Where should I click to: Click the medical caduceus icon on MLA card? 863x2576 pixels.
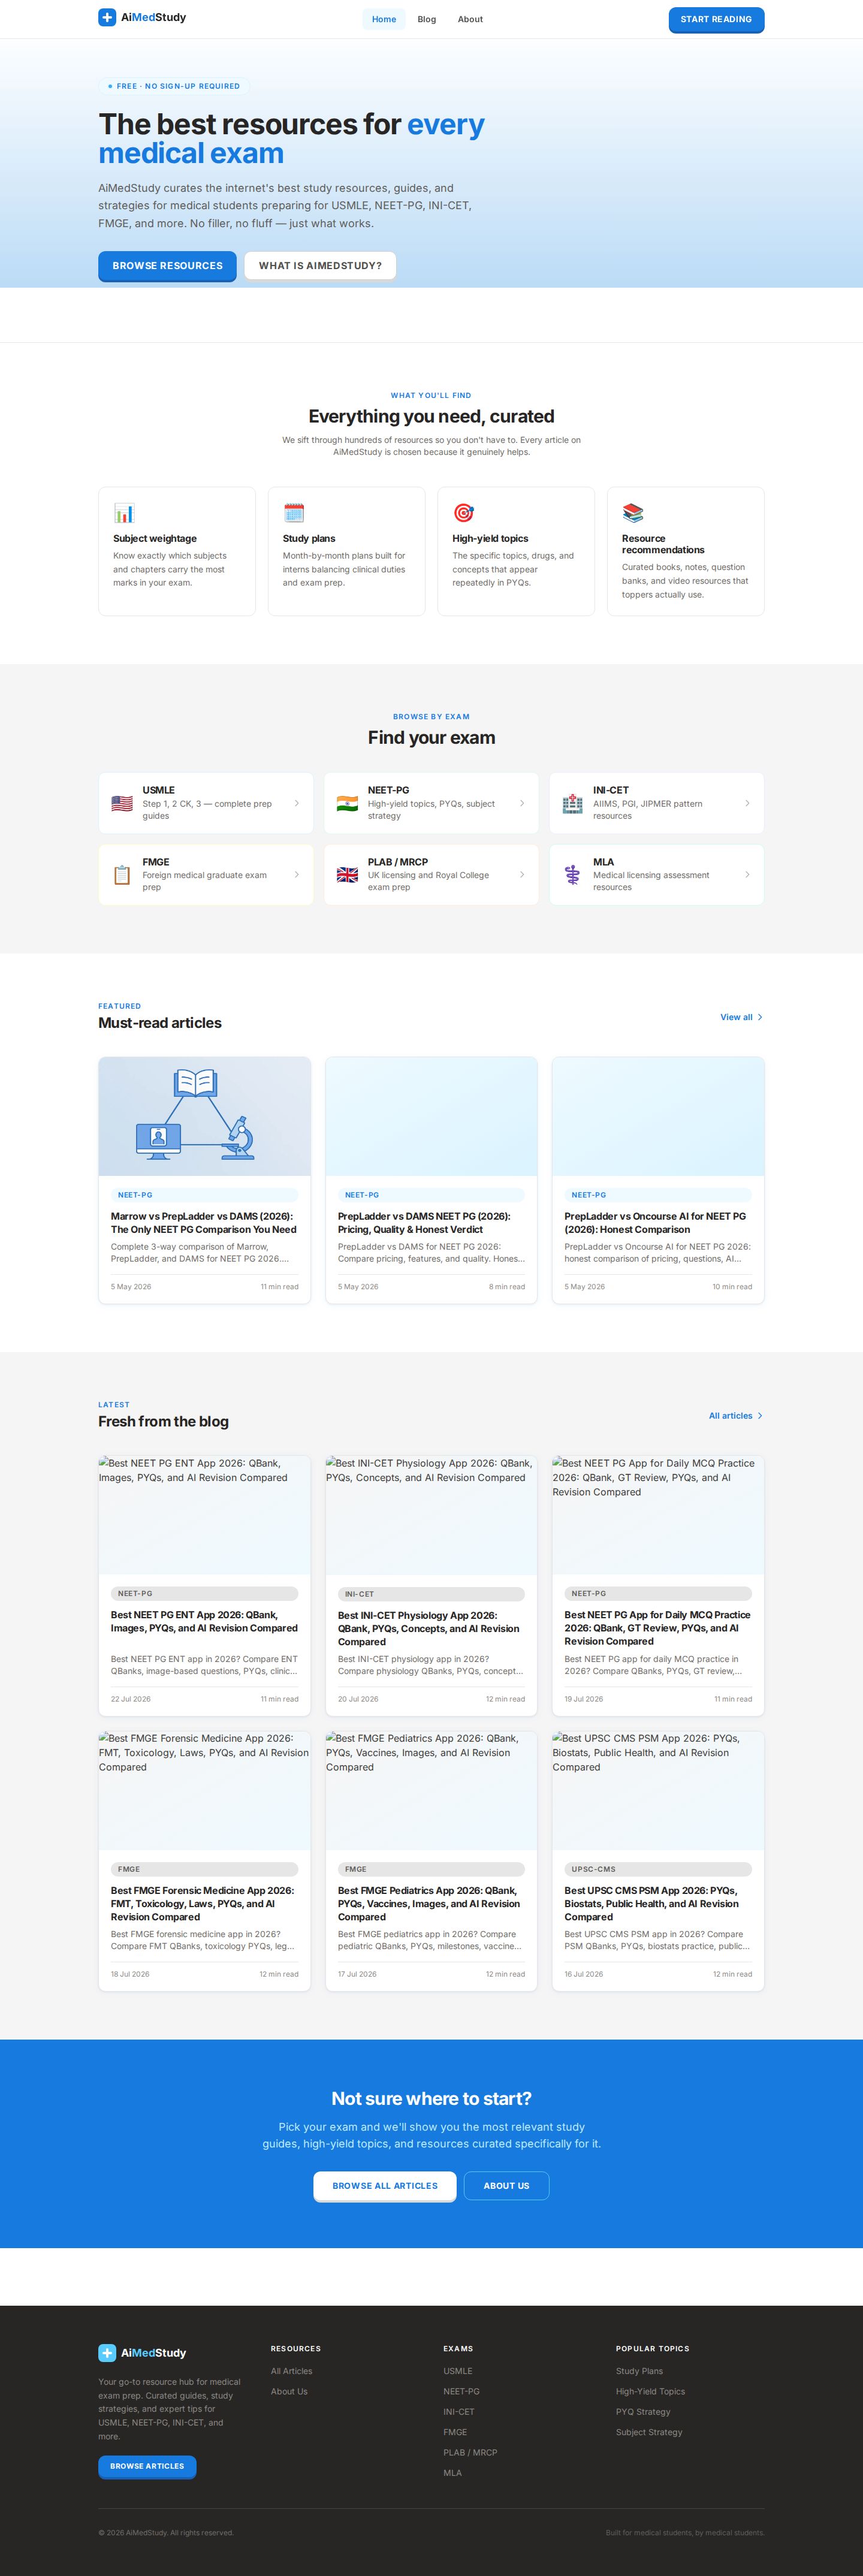572,875
